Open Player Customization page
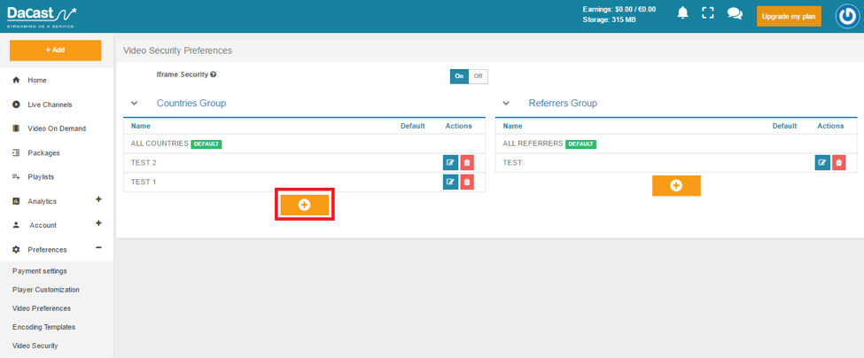The image size is (864, 358). pyautogui.click(x=46, y=290)
